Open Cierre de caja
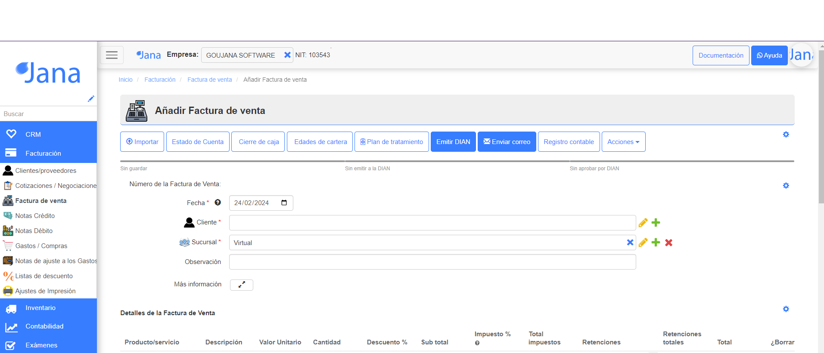Viewport: 824px width, 353px height. 258,142
